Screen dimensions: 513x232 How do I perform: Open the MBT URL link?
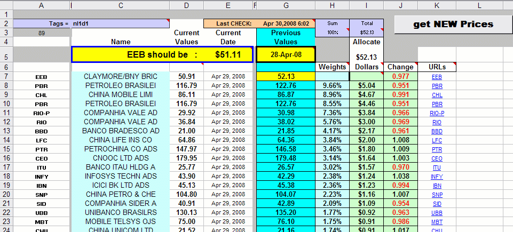point(437,222)
